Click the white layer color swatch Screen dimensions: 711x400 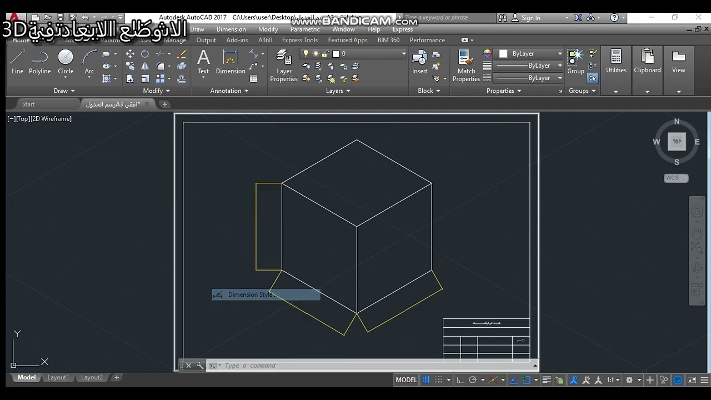(x=336, y=54)
